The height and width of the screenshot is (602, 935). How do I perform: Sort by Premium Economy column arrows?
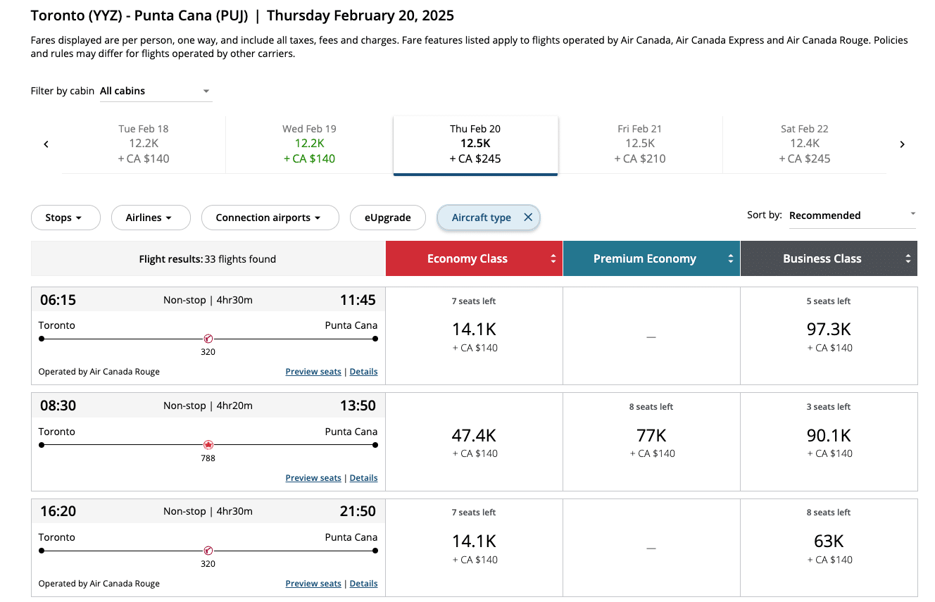tap(731, 259)
